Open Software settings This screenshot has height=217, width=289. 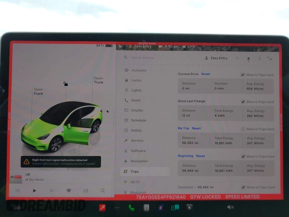[x=135, y=151]
